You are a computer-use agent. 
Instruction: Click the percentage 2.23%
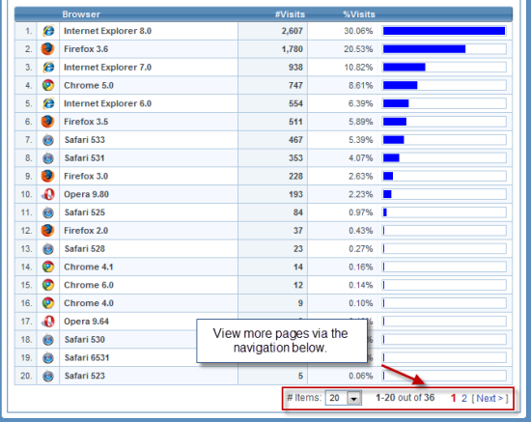[361, 194]
